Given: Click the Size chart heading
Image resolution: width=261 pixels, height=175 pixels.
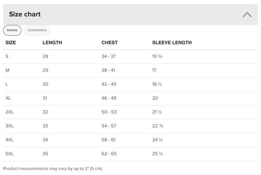Looking at the screenshot, I should [x=25, y=14].
